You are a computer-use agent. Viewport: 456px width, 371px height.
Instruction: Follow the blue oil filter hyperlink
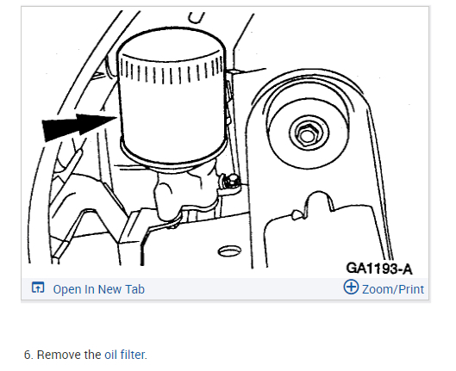[x=126, y=355]
